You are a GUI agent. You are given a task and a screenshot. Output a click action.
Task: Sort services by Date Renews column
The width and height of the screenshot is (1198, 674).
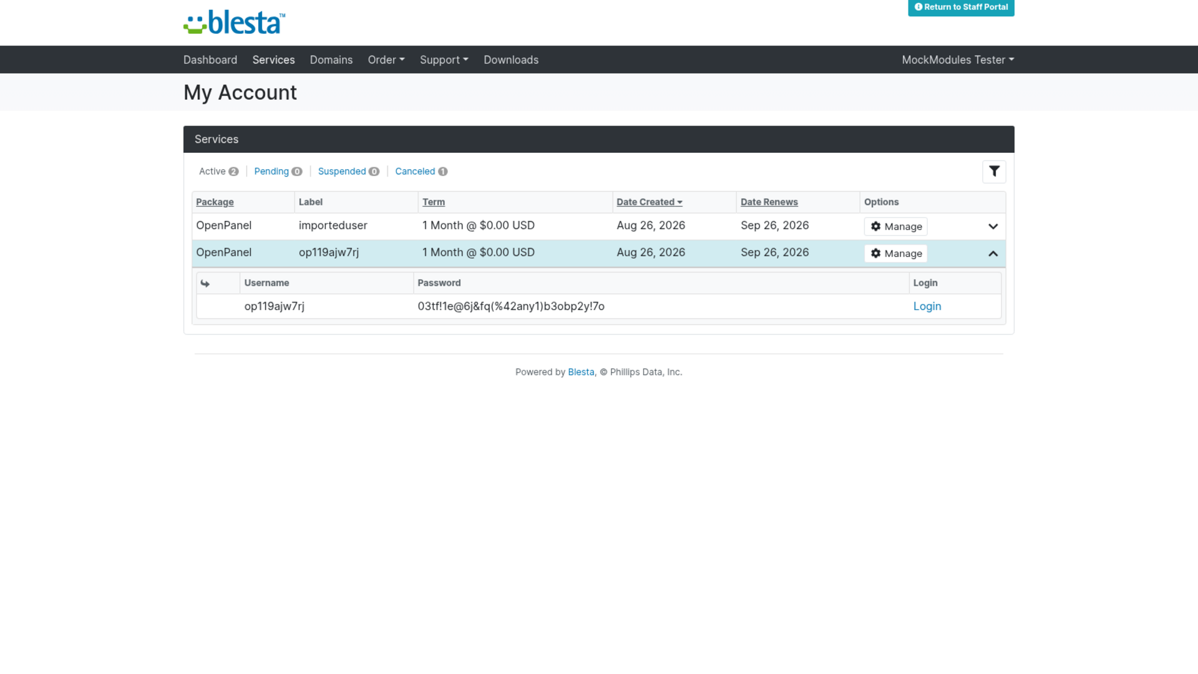point(769,202)
